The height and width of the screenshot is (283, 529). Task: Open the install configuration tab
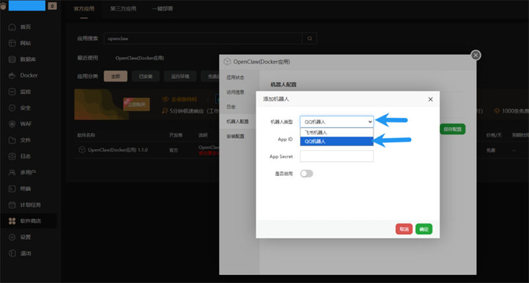[x=235, y=136]
